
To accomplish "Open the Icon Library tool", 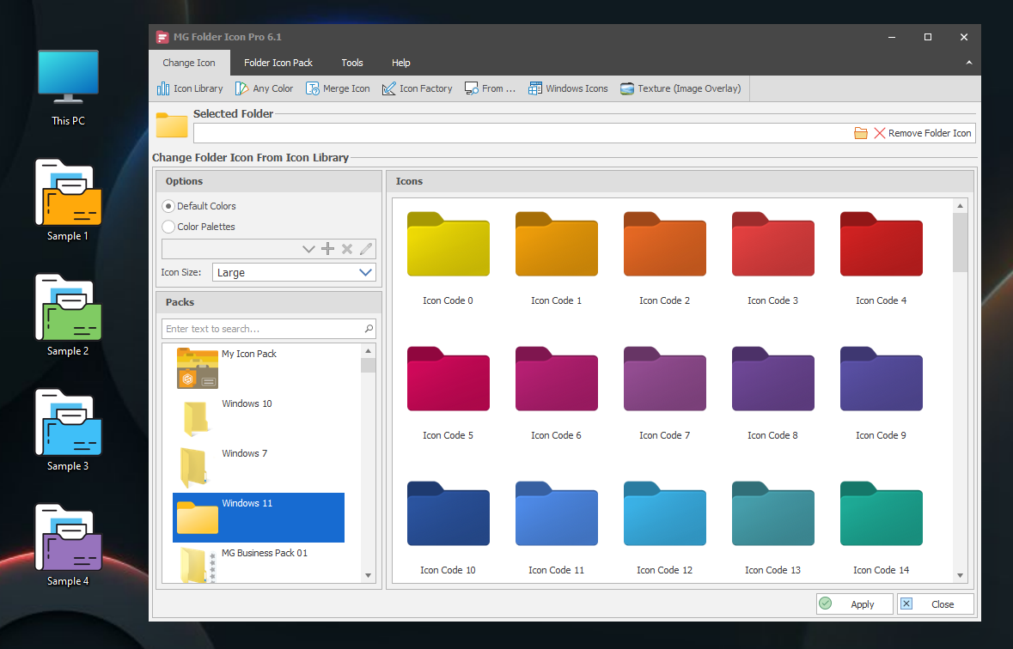I will [x=190, y=88].
